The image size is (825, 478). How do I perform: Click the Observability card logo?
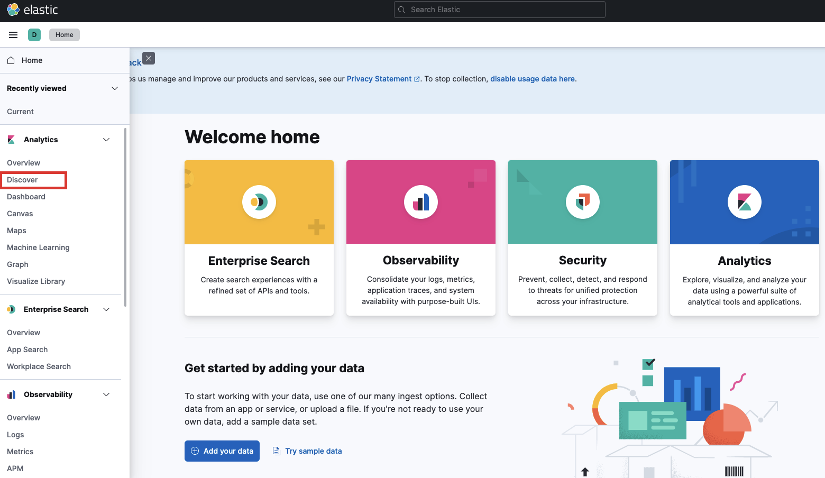point(421,202)
